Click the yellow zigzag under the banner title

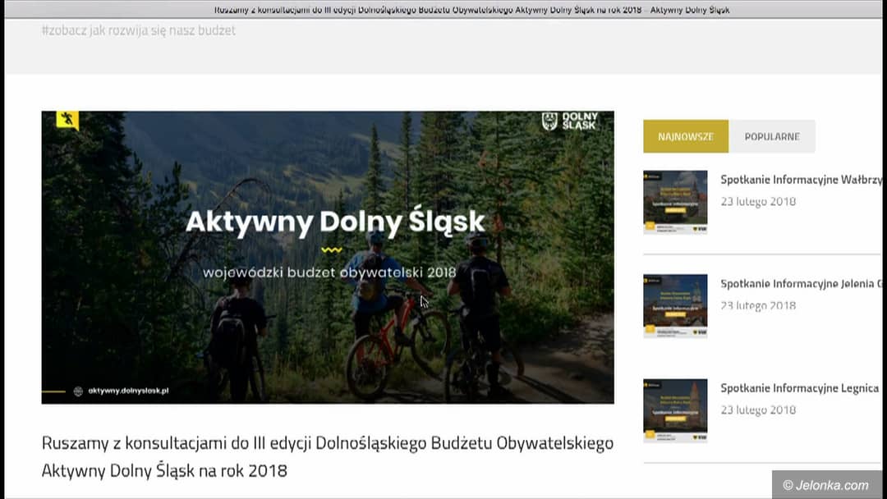point(331,249)
